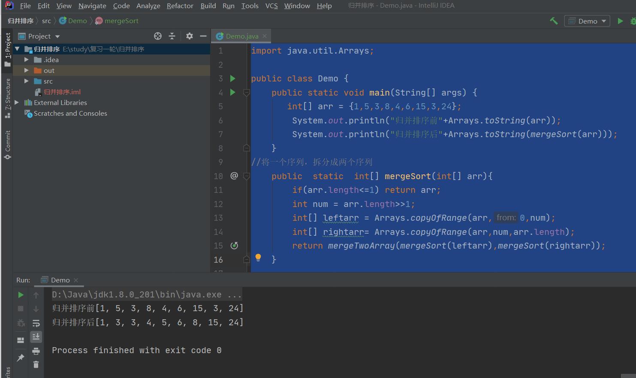The width and height of the screenshot is (636, 378).
Task: Click the recursive call gutter icon on line 15
Action: [x=234, y=246]
